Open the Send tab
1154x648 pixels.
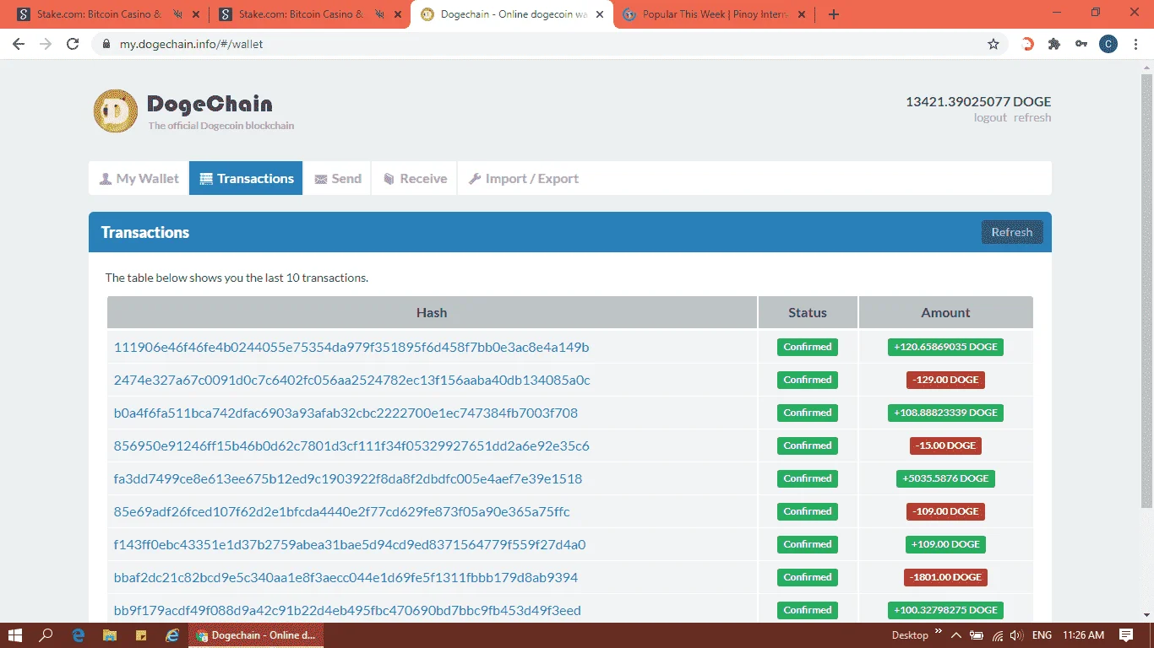coord(337,178)
